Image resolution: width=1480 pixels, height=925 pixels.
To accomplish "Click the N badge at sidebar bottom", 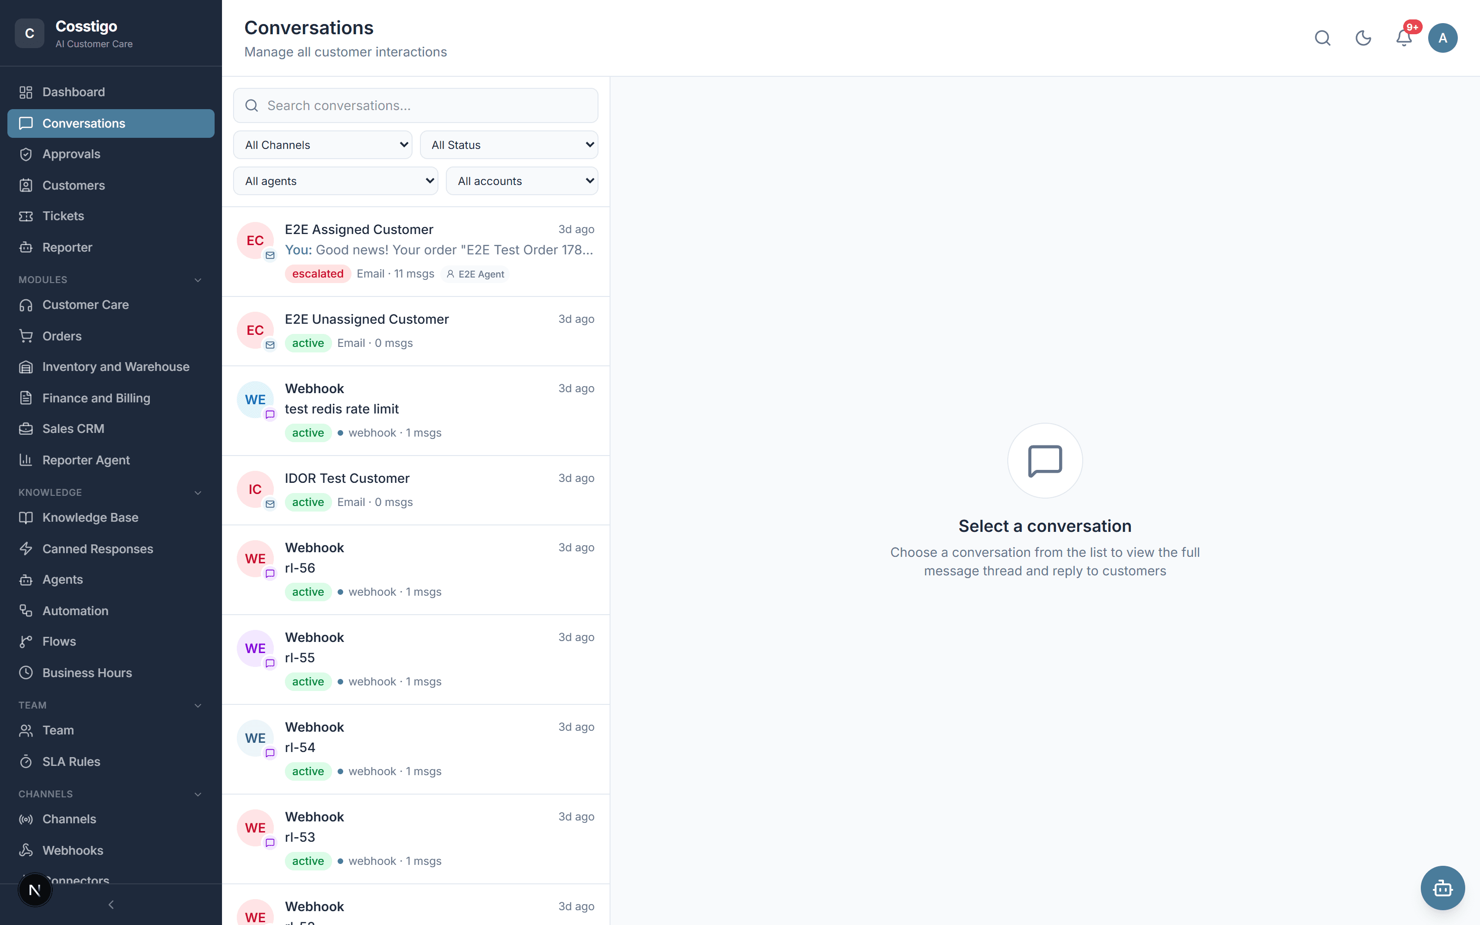I will pyautogui.click(x=35, y=890).
